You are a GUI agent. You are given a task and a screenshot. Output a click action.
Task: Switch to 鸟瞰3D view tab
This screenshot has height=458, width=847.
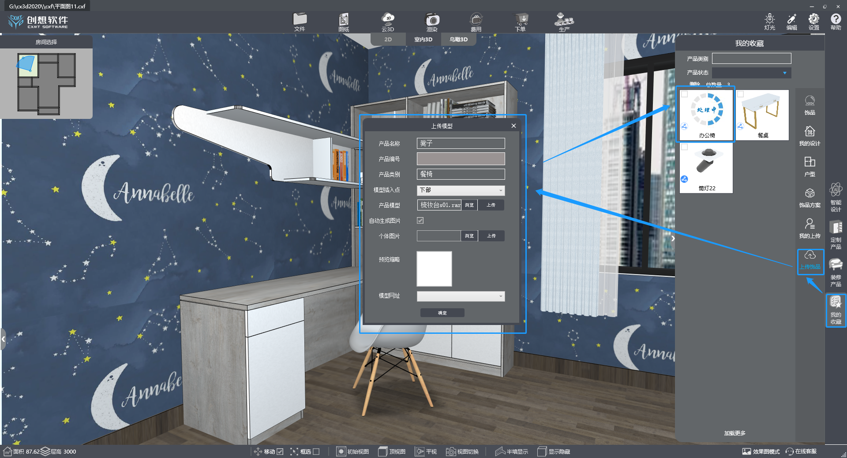pyautogui.click(x=458, y=39)
